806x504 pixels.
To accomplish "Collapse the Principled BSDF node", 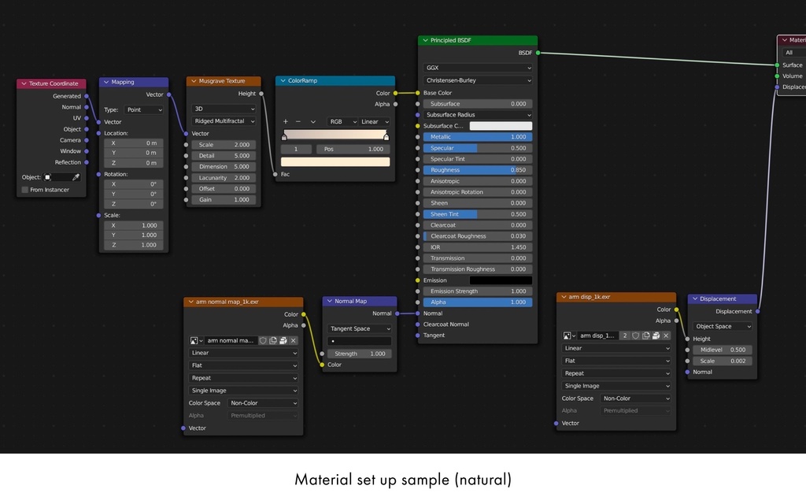I will tap(425, 40).
